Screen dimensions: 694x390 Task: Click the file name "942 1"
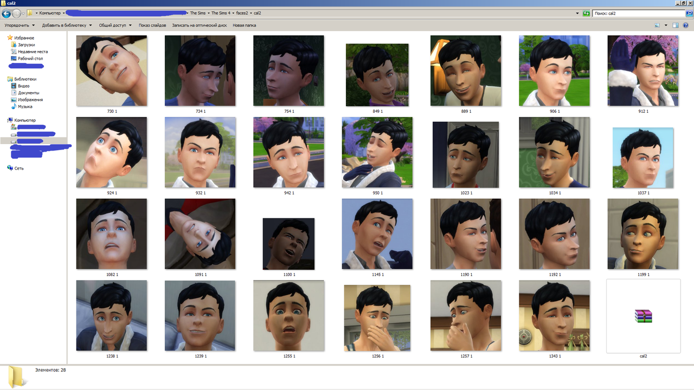[289, 193]
